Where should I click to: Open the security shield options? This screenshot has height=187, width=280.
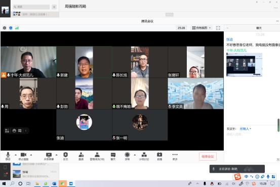point(65,156)
